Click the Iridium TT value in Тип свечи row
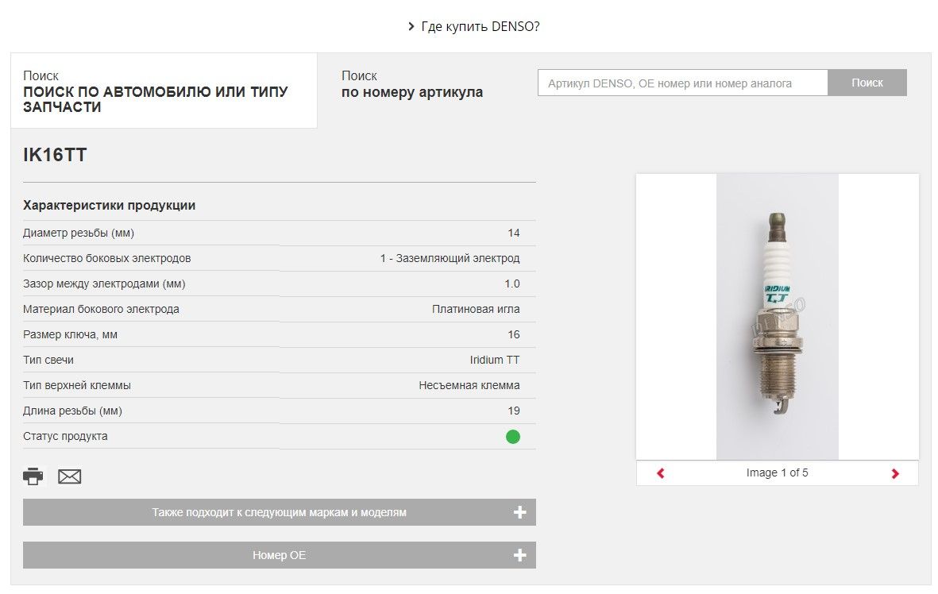938x594 pixels. tap(494, 361)
